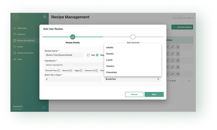Remove the Eggs ingredient tag
Image resolution: width=217 pixels, height=130 pixels.
click(x=81, y=70)
